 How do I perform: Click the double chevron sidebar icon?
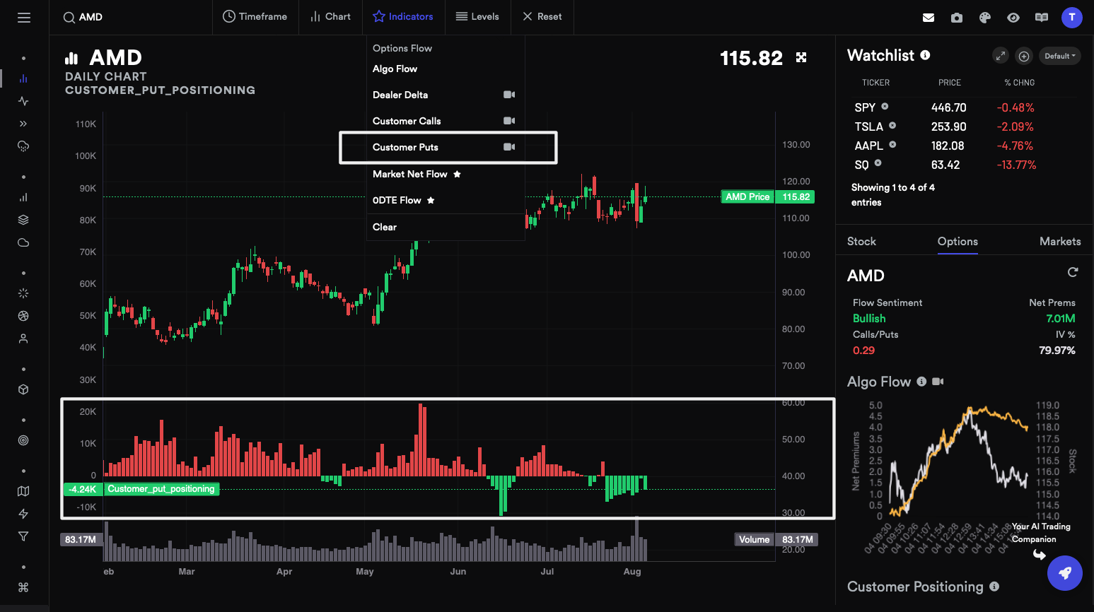coord(23,124)
